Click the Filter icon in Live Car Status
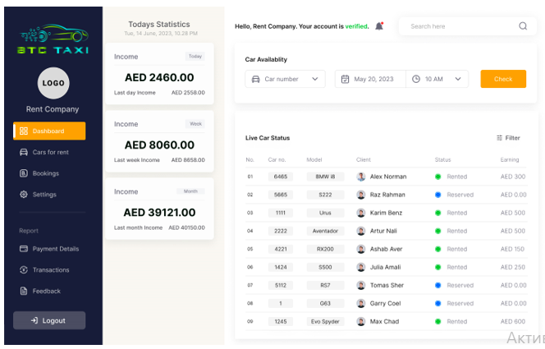Viewport: 545px width, 349px height. [500, 138]
